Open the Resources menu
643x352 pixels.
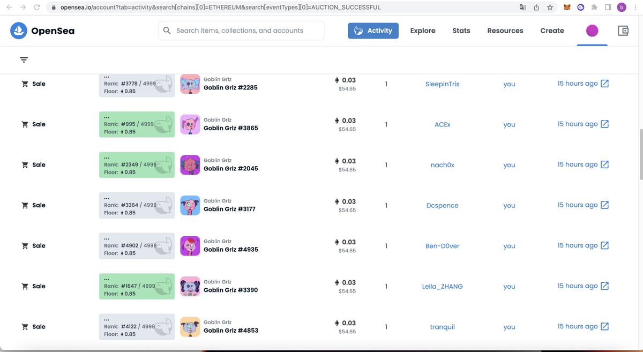point(505,31)
